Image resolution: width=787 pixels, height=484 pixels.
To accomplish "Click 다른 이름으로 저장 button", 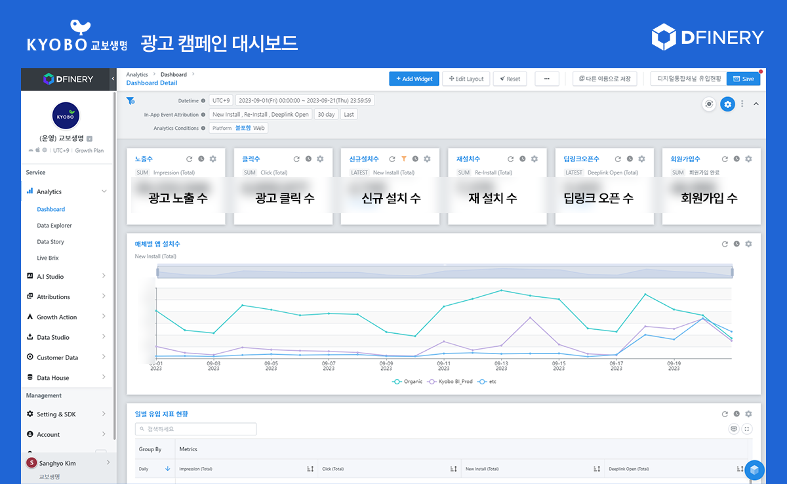I will click(x=605, y=79).
